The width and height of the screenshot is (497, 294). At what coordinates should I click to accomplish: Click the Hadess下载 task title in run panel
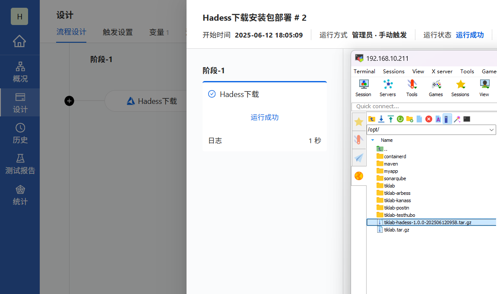239,94
